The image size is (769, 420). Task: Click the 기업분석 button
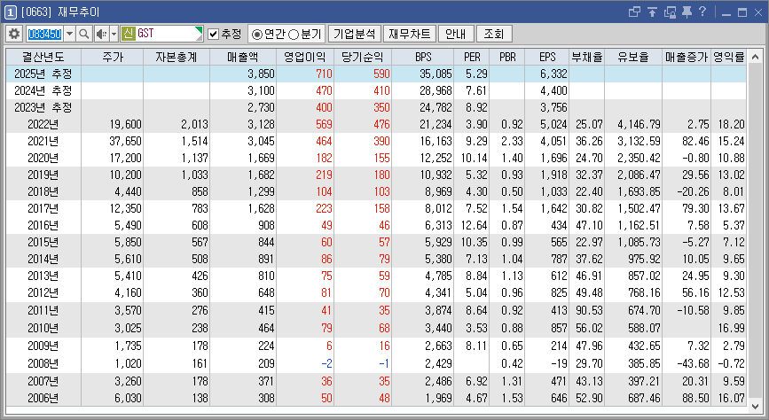[354, 34]
